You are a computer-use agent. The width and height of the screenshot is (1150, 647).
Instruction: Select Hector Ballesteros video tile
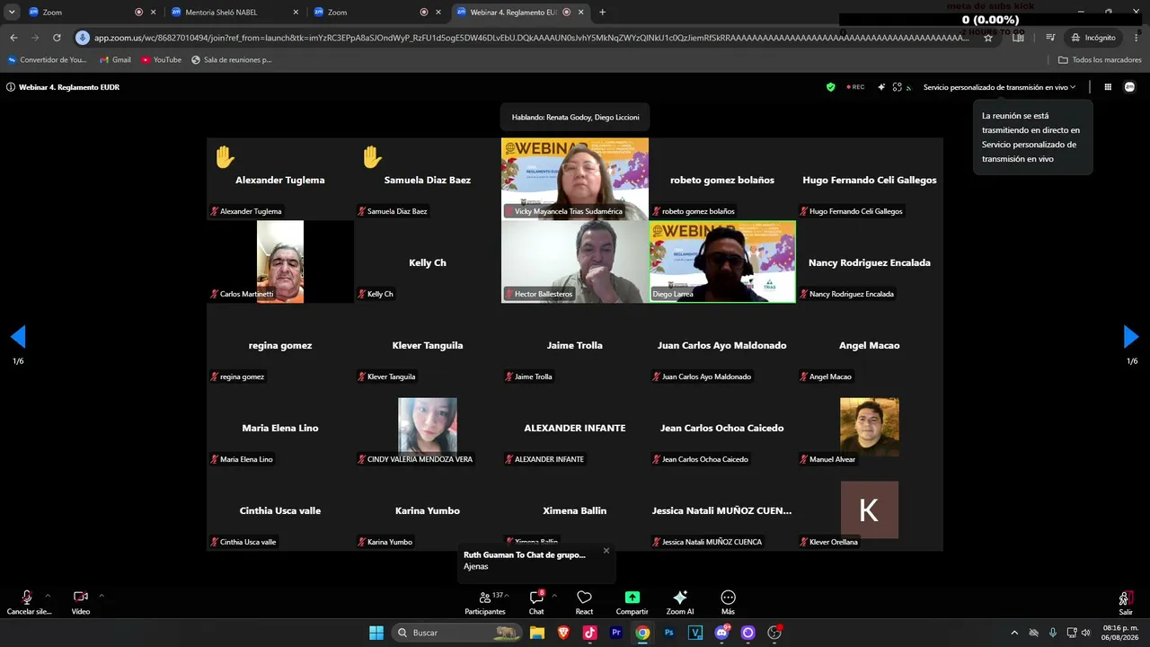[x=575, y=261]
